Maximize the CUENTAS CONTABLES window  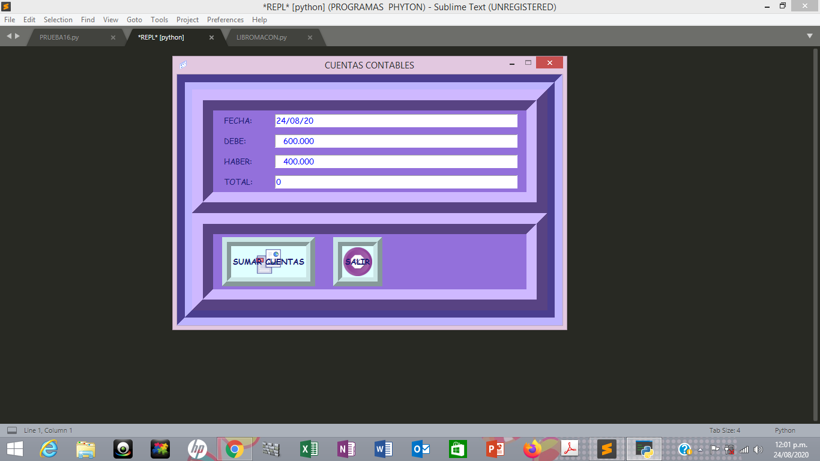click(528, 62)
